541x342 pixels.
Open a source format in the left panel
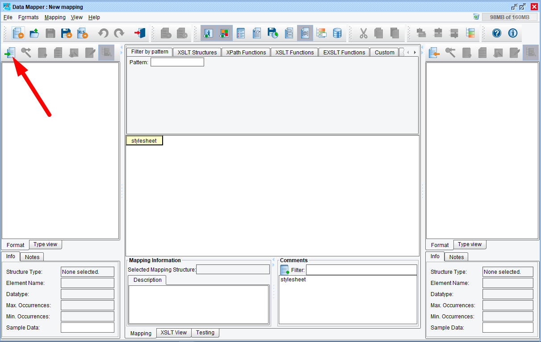pyautogui.click(x=10, y=53)
